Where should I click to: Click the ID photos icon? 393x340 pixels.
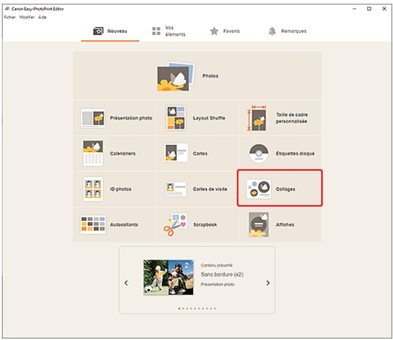pos(93,189)
